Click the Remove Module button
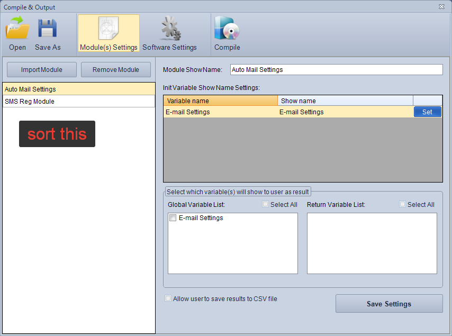The height and width of the screenshot is (336, 452). 116,70
